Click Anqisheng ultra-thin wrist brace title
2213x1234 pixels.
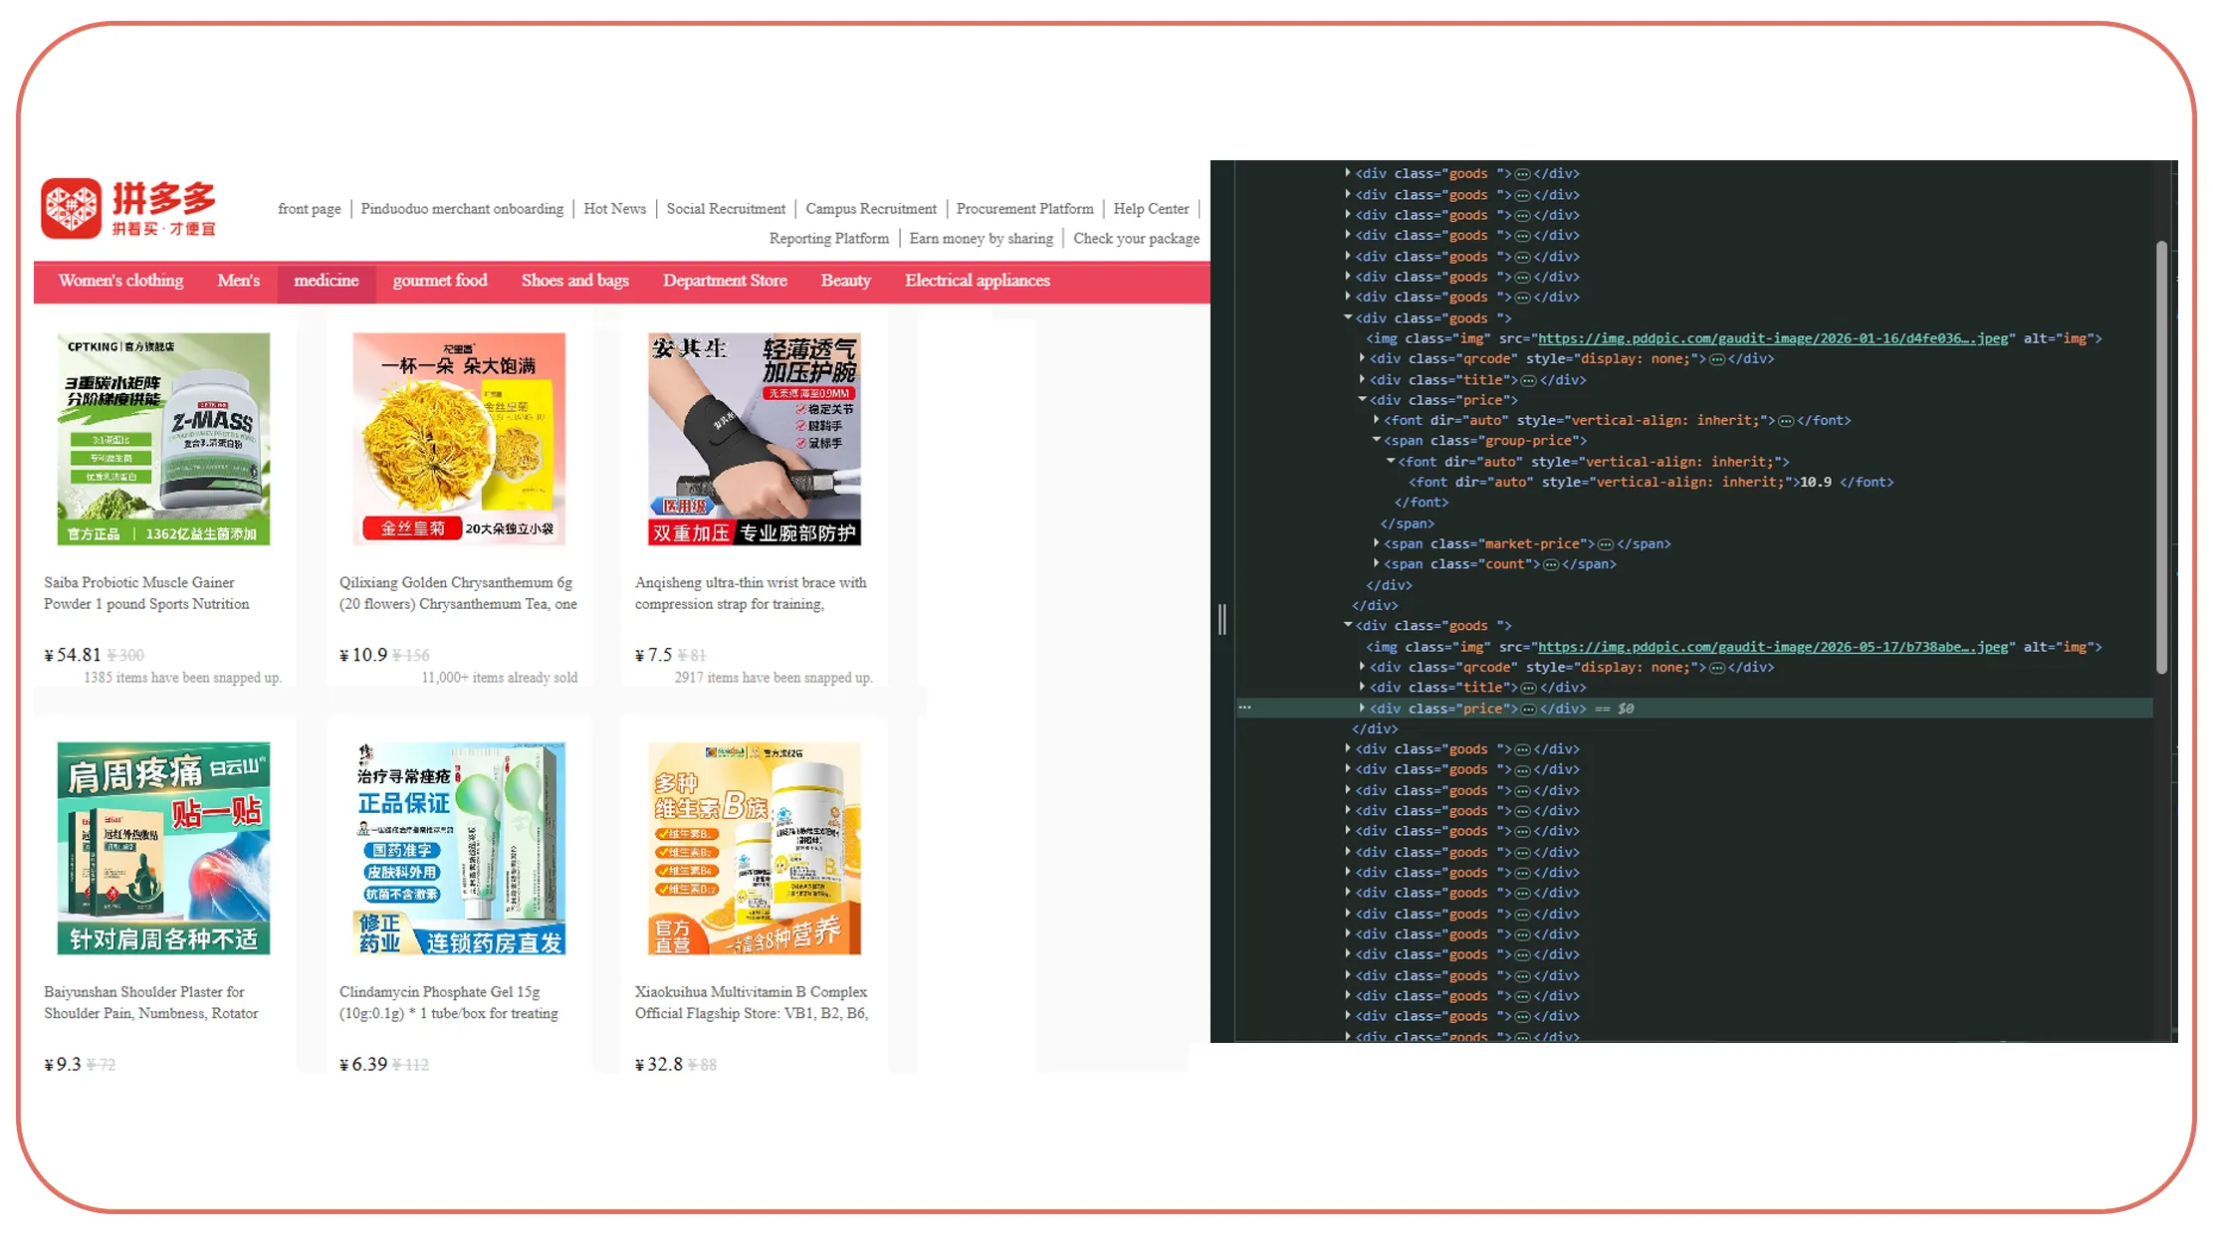751,593
